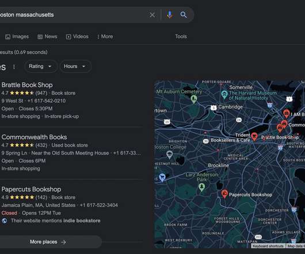Click the In-store pick-up text
This screenshot has height=254, width=305.
[62, 117]
